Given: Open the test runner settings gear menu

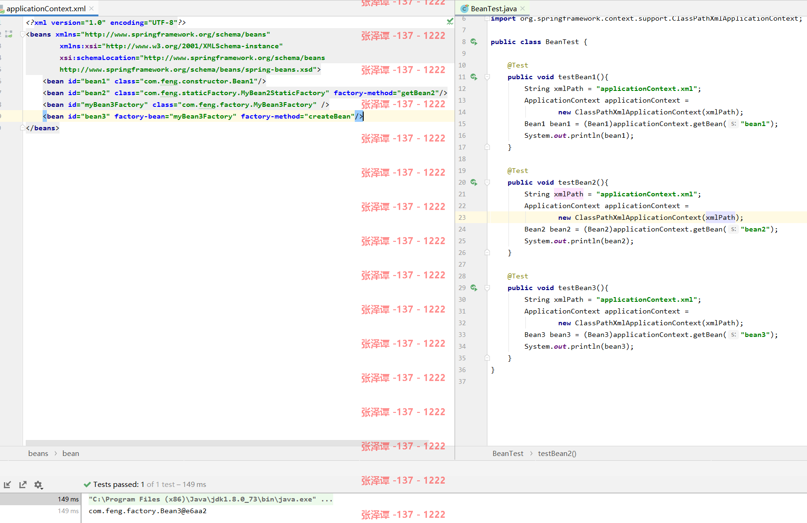Looking at the screenshot, I should (38, 485).
